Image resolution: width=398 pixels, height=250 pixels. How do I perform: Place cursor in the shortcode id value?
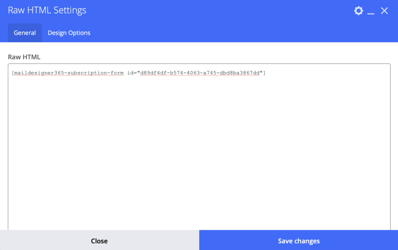[x=200, y=73]
